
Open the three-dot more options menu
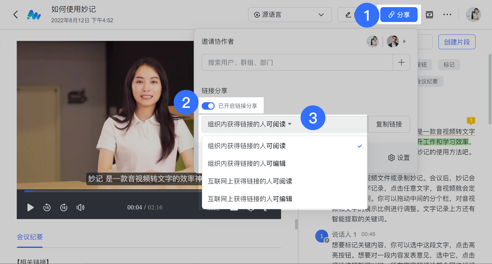click(447, 15)
